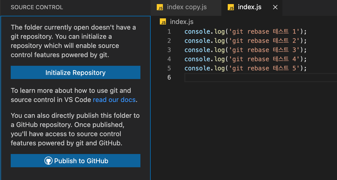Click the Initialize Repository button
This screenshot has width=337, height=180.
tap(75, 72)
